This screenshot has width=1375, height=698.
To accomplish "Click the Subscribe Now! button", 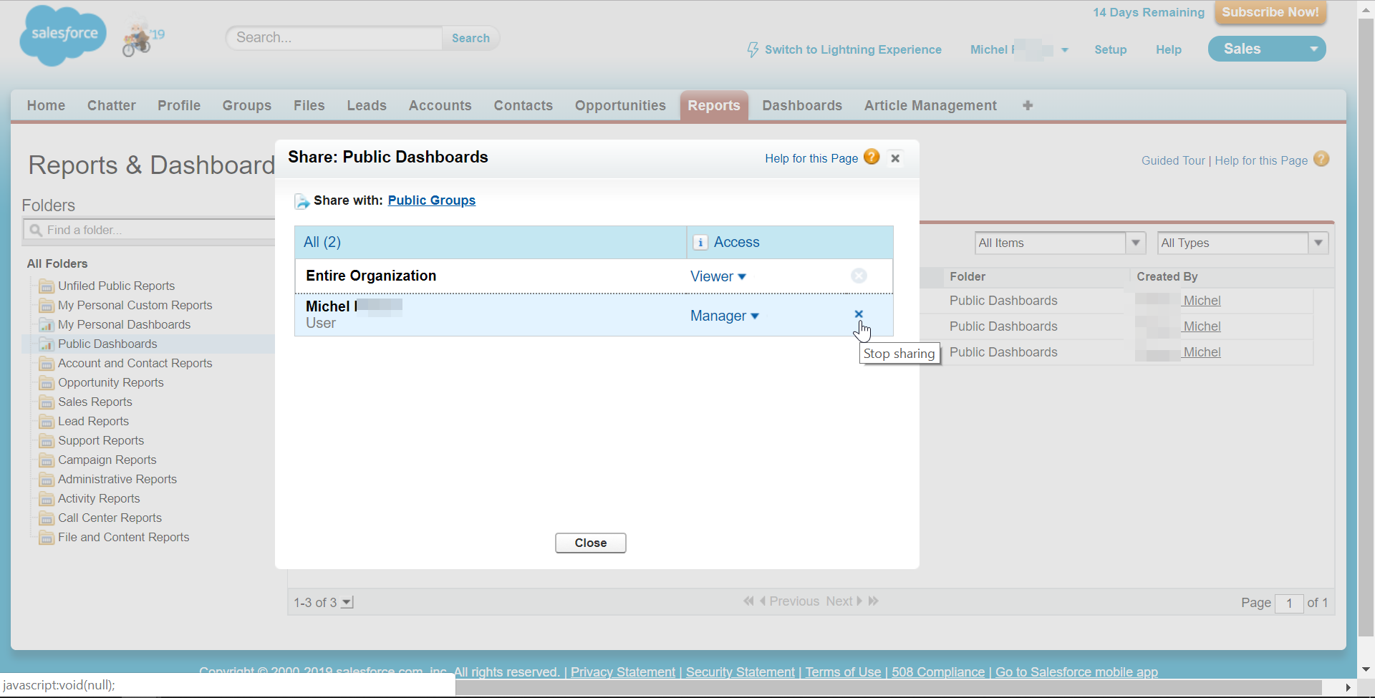I will click(x=1270, y=12).
